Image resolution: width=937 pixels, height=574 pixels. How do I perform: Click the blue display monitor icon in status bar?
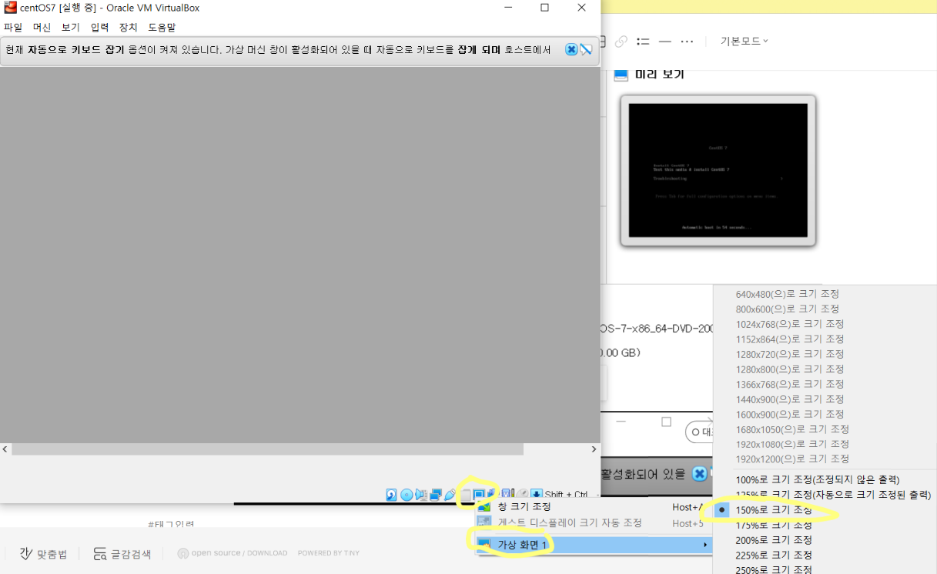coord(479,495)
